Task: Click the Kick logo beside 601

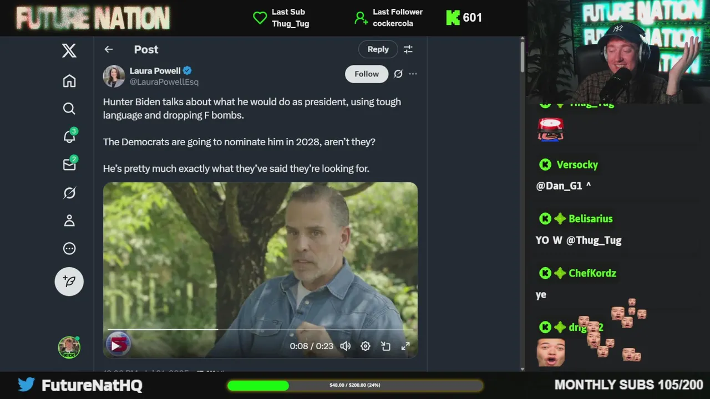Action: point(453,18)
